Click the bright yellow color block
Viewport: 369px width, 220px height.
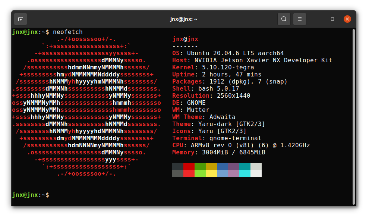[x=211, y=174]
